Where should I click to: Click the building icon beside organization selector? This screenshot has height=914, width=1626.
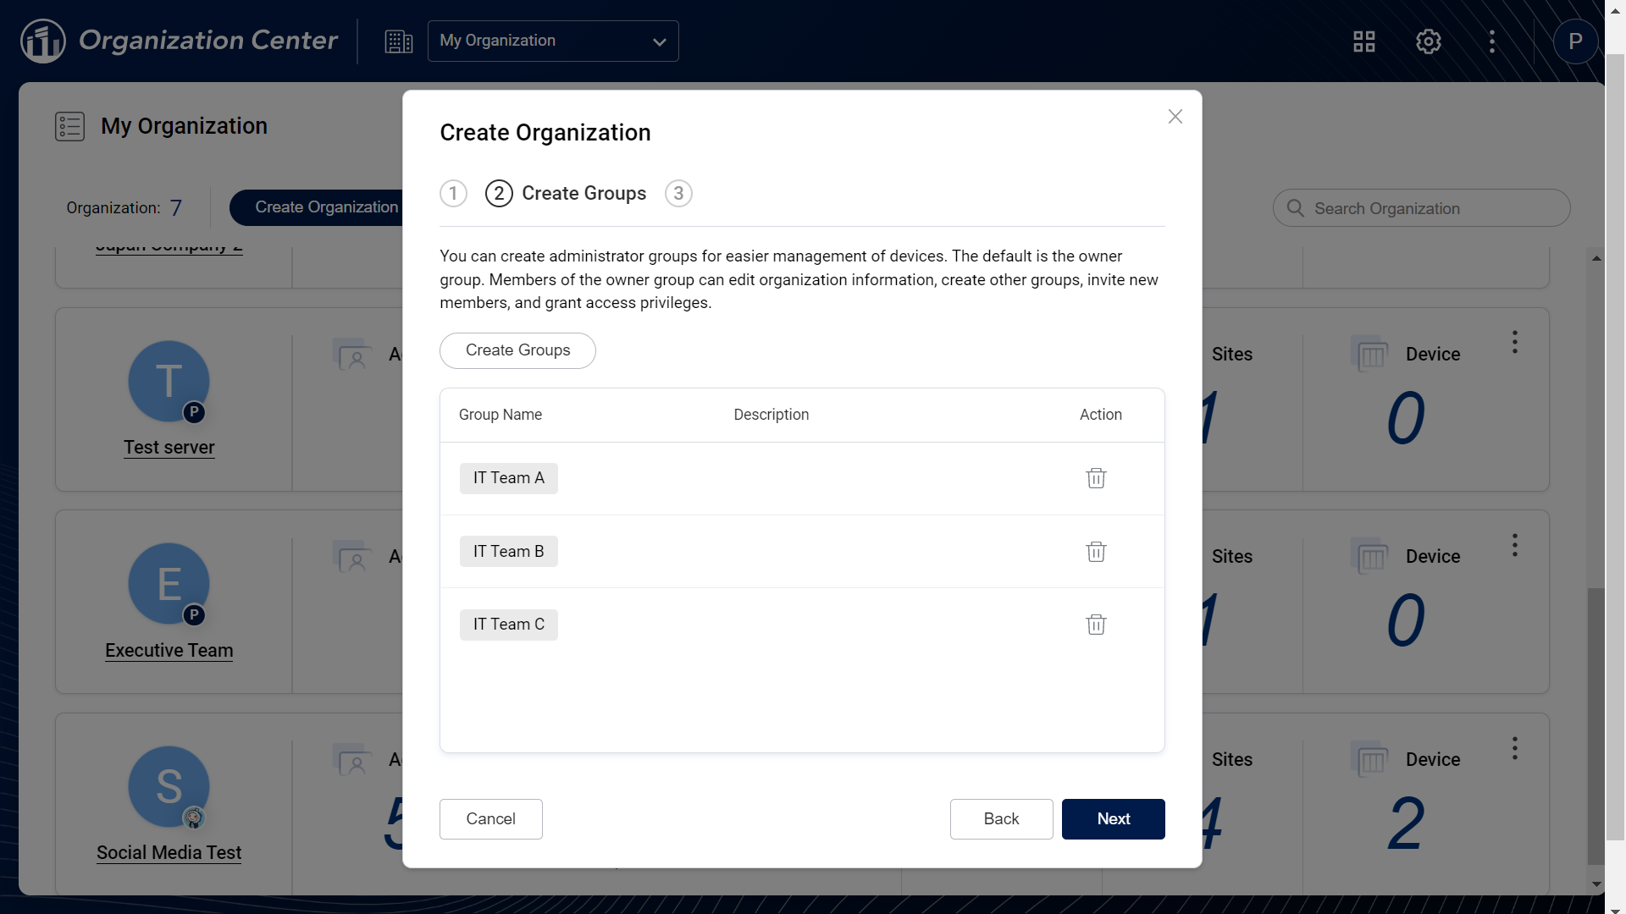[x=398, y=41]
